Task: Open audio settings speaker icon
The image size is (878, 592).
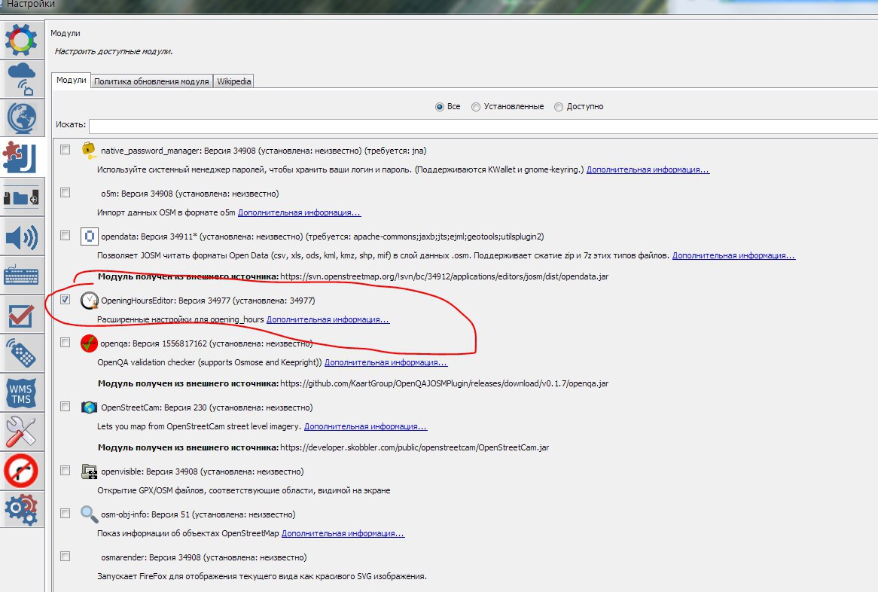Action: pos(21,237)
